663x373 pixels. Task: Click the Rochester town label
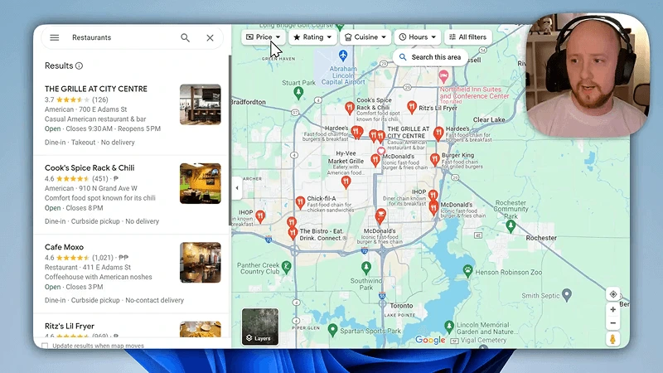[541, 238]
